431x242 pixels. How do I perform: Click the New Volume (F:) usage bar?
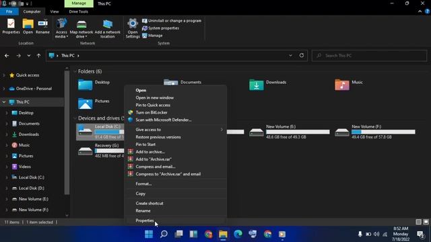383,132
